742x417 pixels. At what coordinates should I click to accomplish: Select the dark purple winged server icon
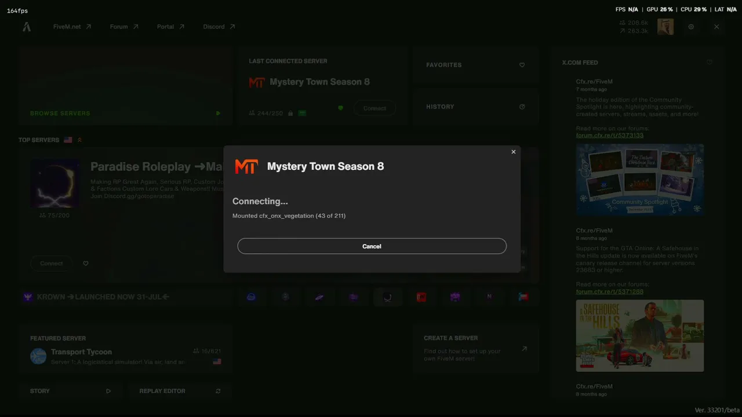pos(354,297)
